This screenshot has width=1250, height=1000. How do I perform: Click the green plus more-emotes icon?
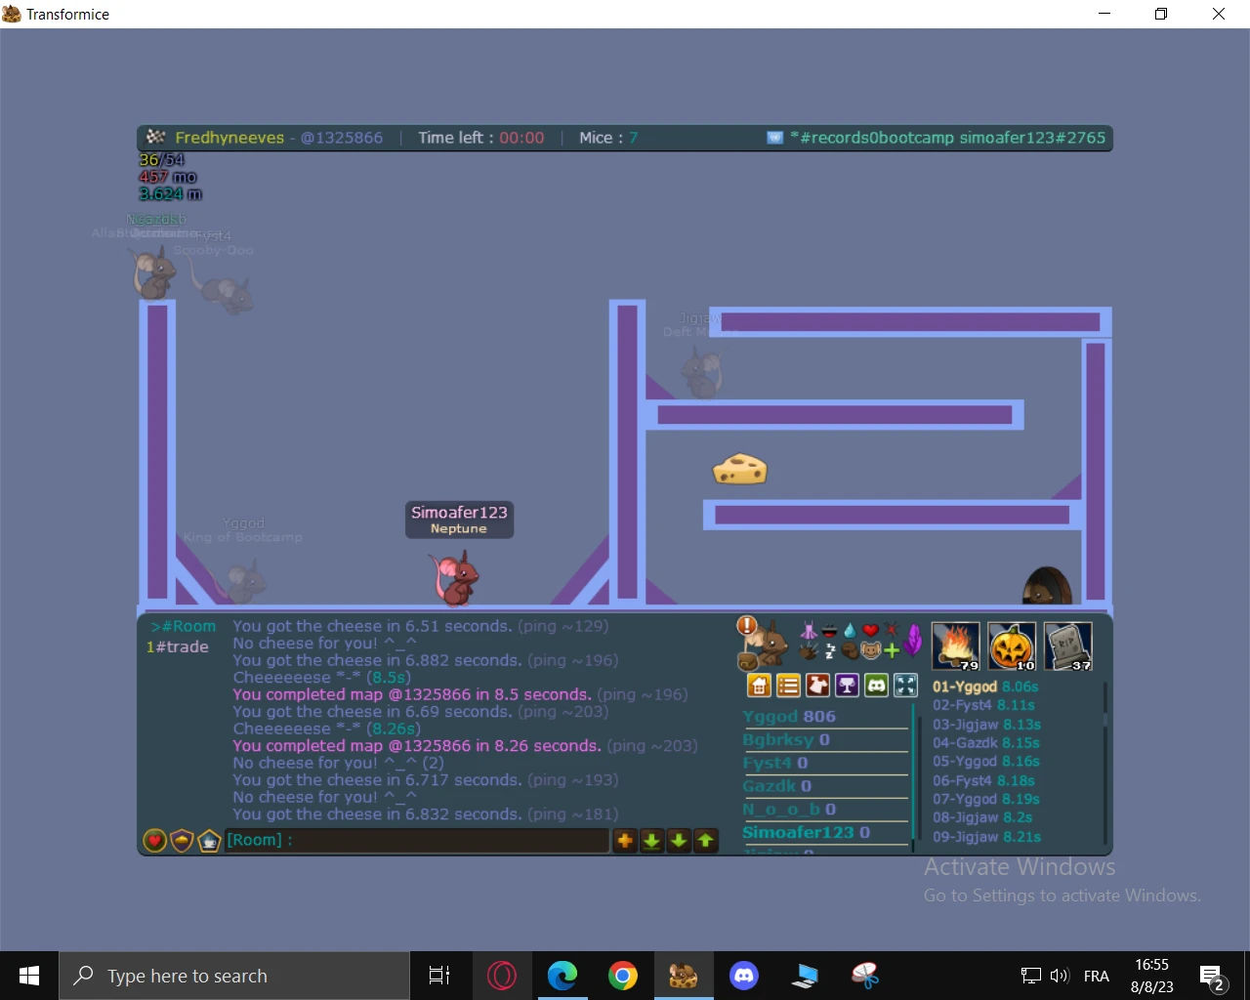[x=891, y=651]
